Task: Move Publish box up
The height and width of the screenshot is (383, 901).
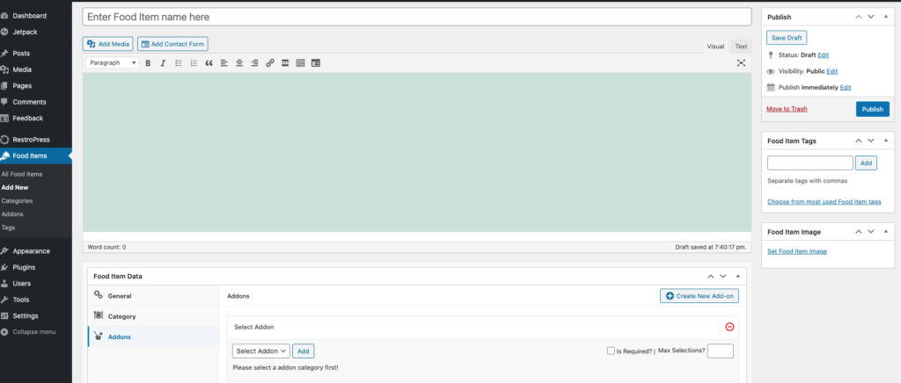Action: 859,17
